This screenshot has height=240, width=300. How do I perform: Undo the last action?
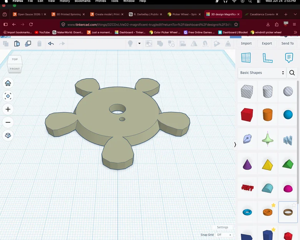coord(51,44)
